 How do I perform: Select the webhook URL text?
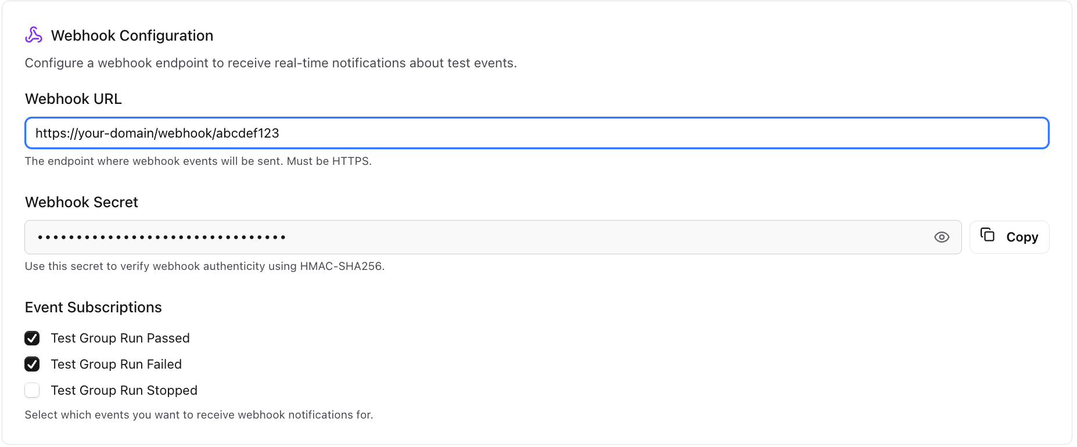click(157, 133)
